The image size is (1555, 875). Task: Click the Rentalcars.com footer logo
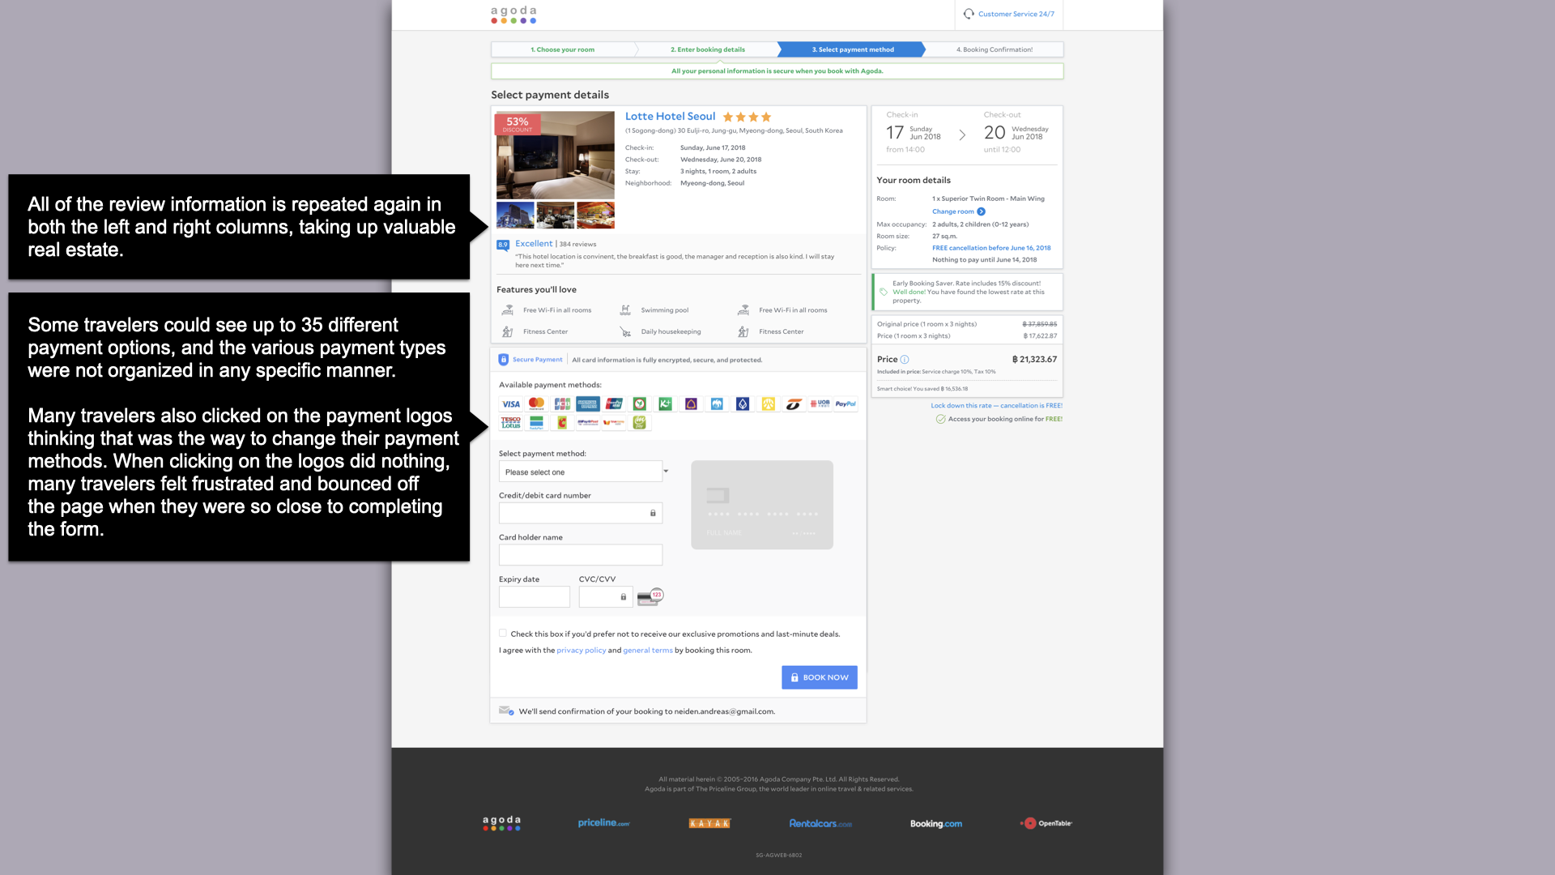point(820,824)
